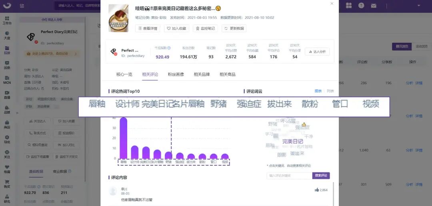Screen dimensions: 432x206
Task: Click 眼影 in the word cloud
Action: point(282,155)
